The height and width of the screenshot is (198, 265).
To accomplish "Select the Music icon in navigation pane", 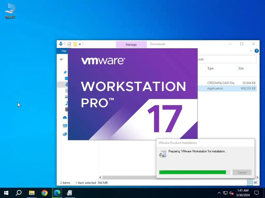I will coord(67,103).
